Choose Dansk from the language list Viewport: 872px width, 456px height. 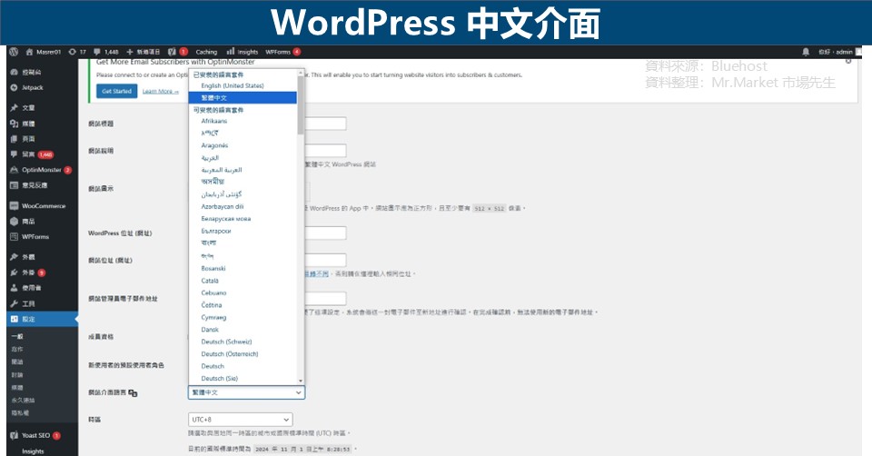(210, 329)
